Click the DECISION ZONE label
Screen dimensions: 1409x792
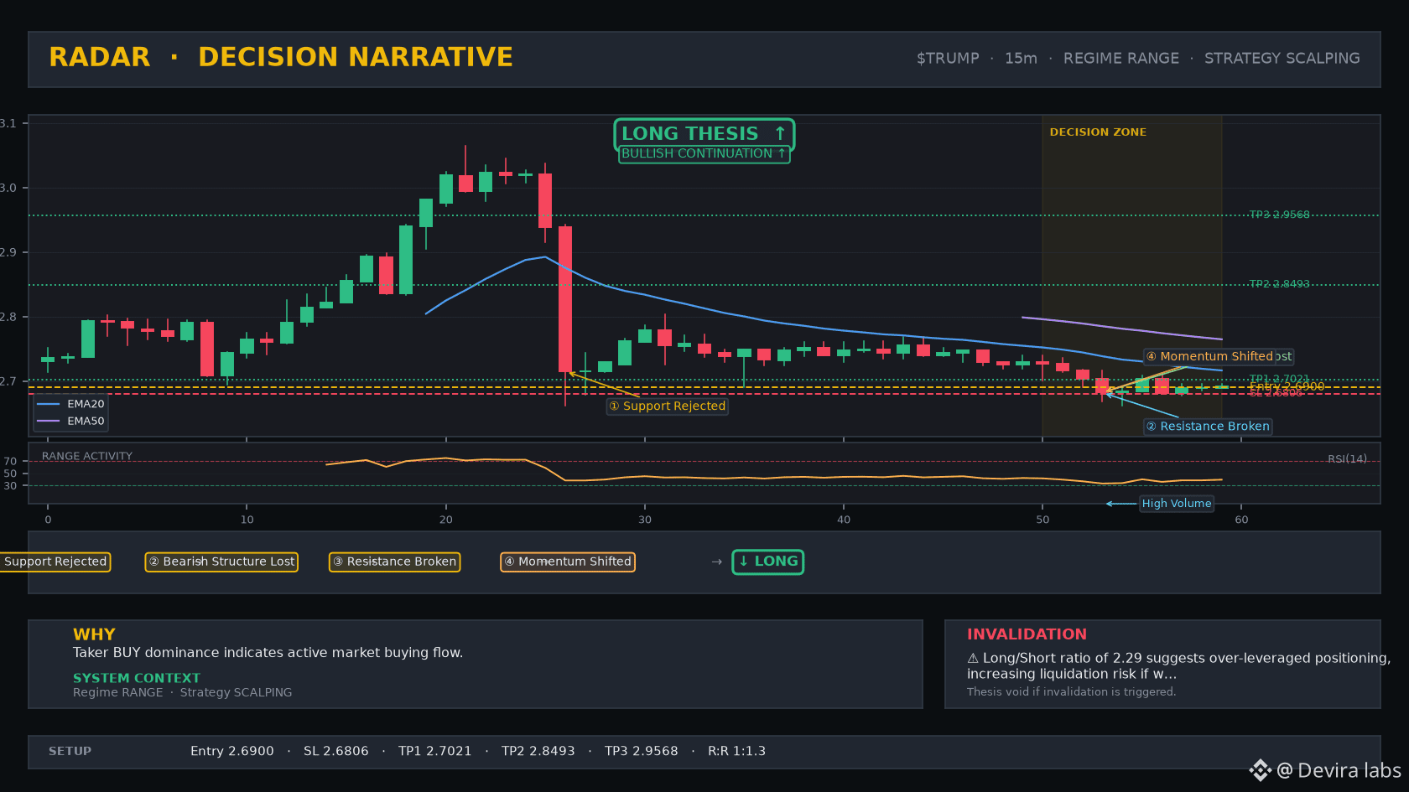point(1098,132)
